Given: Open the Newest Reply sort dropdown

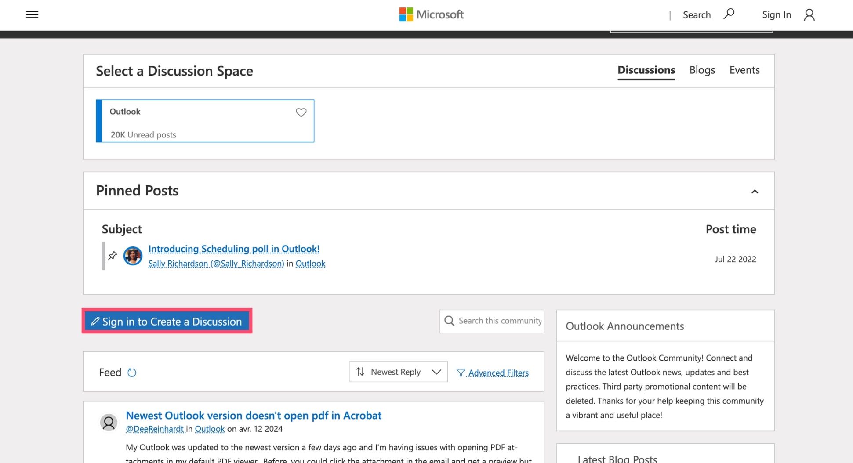Looking at the screenshot, I should pyautogui.click(x=399, y=372).
